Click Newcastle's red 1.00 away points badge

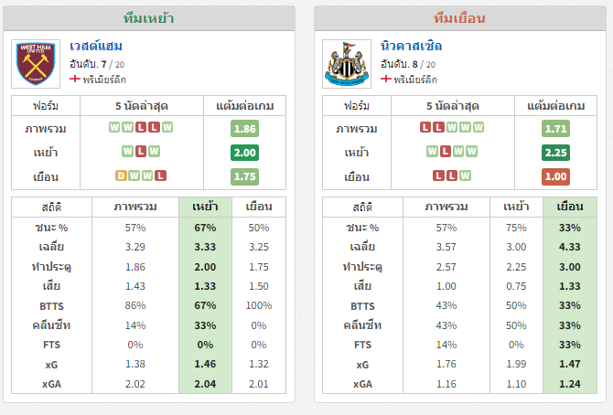(555, 176)
